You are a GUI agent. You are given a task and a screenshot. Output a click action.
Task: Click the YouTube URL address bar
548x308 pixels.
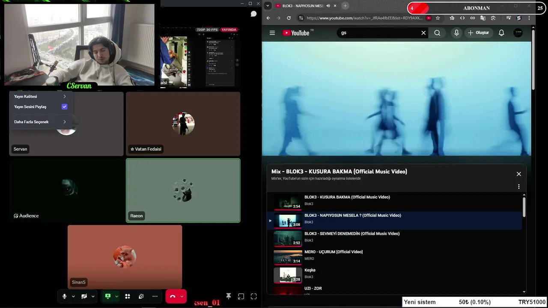tap(365, 18)
